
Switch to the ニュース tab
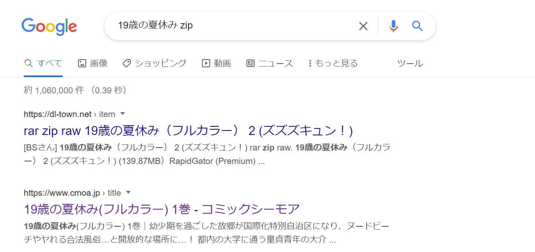pos(270,63)
